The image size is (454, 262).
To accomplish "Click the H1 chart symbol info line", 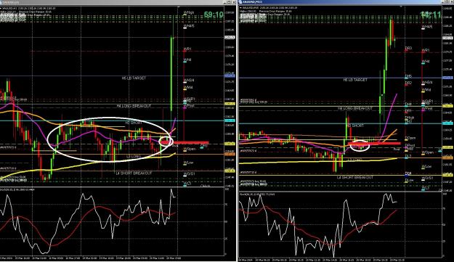I will pyautogui.click(x=28, y=8).
